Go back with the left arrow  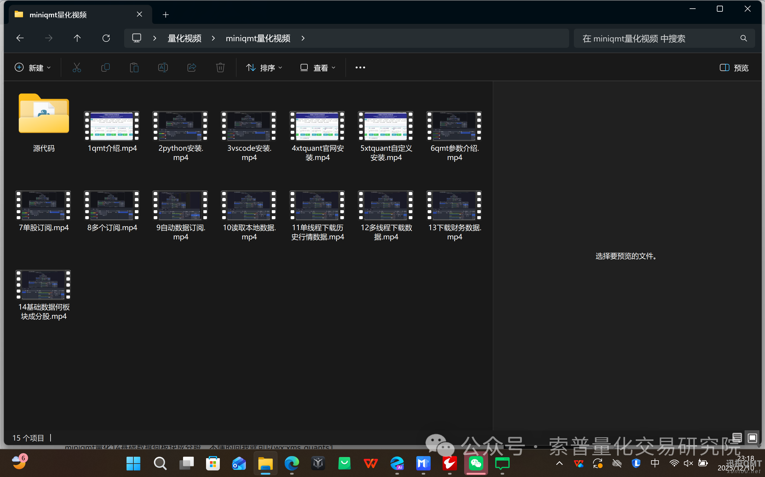[x=20, y=38]
